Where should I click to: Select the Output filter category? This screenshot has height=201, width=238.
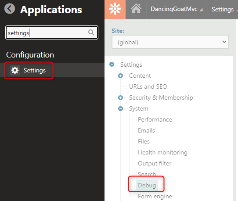[155, 163]
